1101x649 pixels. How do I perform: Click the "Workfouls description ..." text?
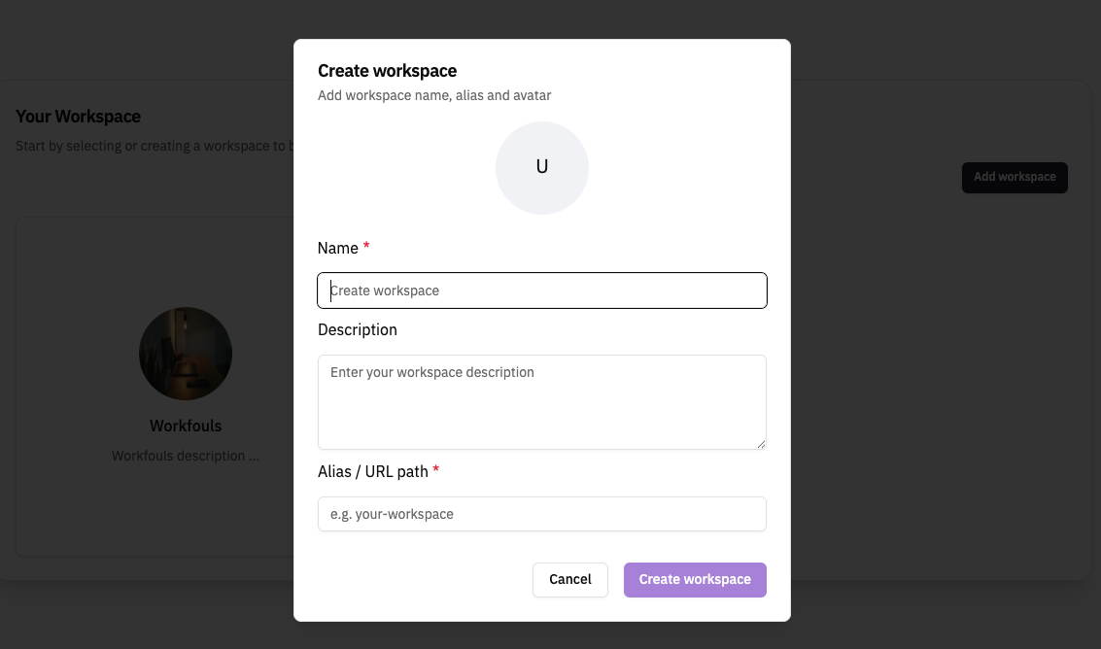point(186,456)
